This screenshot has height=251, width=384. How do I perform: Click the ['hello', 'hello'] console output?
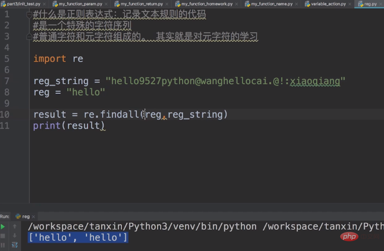coord(78,237)
